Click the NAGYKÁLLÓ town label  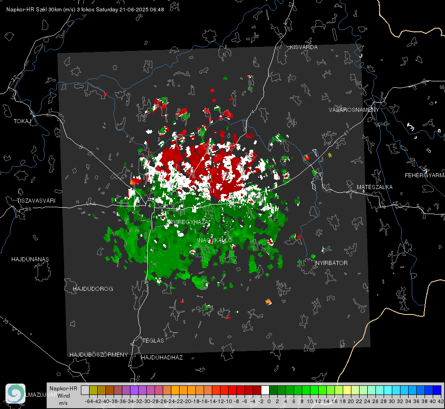pos(215,240)
